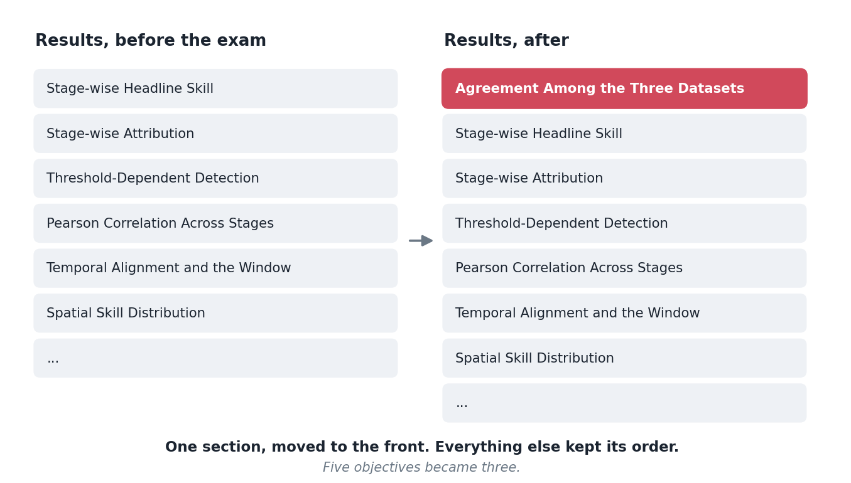Screen dimensions: 851x483
Task: Click Threshold-Dependent Detection in the after column
Action: point(624,223)
